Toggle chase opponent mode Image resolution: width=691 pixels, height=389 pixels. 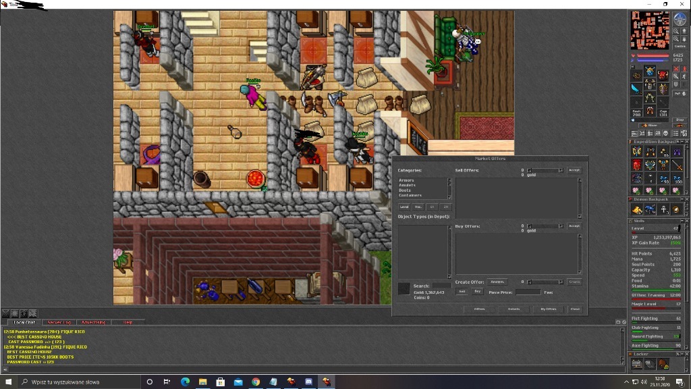(x=684, y=77)
